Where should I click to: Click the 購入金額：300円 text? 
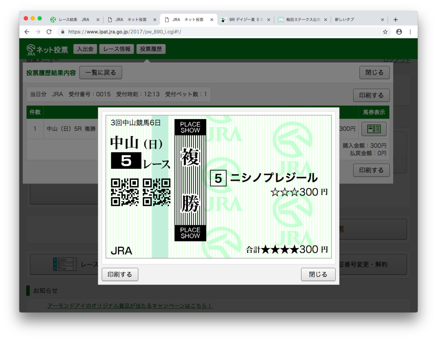click(x=365, y=146)
